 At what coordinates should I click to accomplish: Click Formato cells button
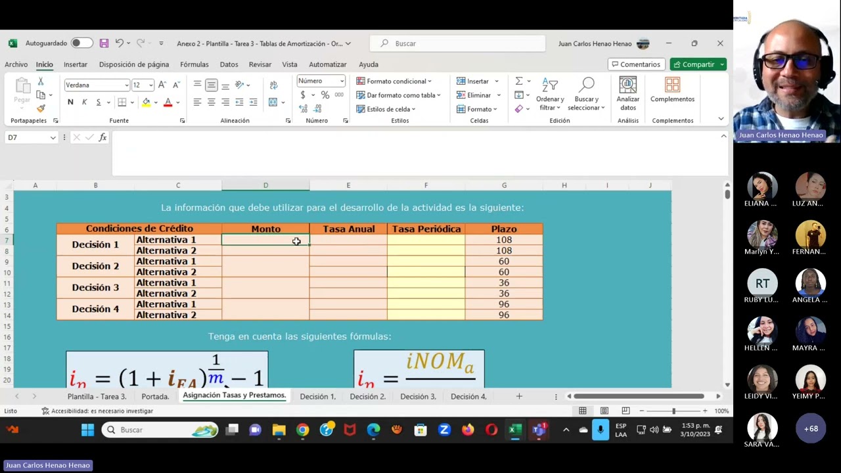tap(476, 109)
